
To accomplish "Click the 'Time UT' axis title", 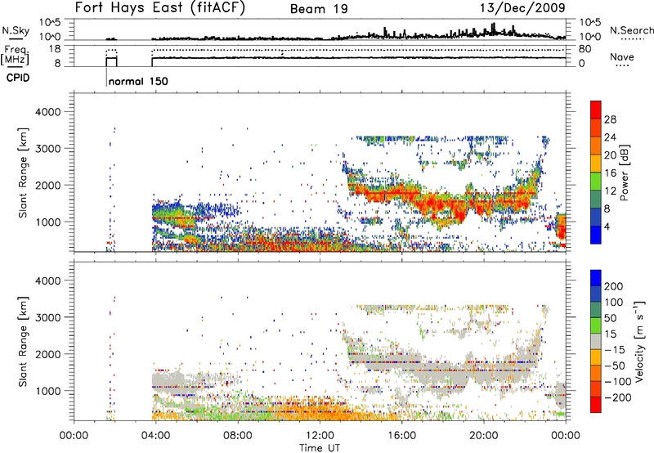I will click(x=320, y=447).
